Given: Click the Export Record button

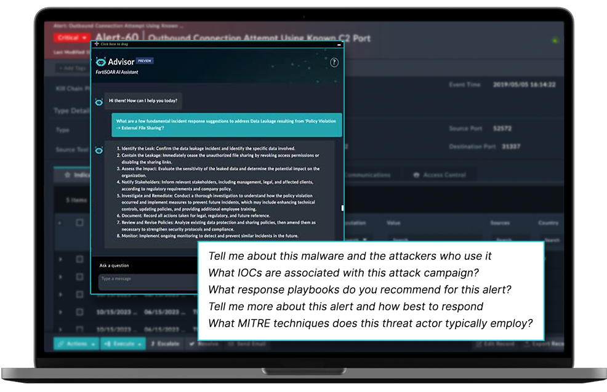Looking at the screenshot, I should click(544, 343).
